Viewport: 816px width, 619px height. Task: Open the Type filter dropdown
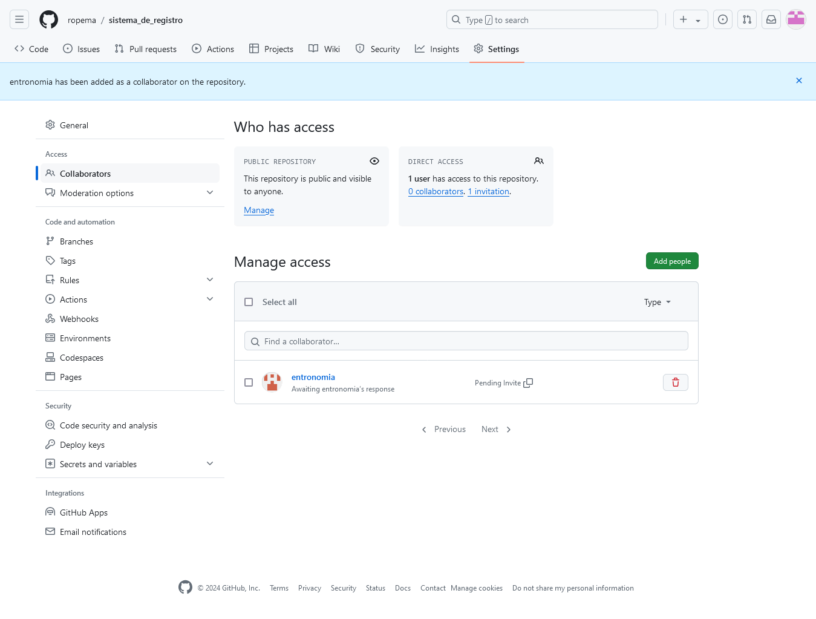(658, 302)
